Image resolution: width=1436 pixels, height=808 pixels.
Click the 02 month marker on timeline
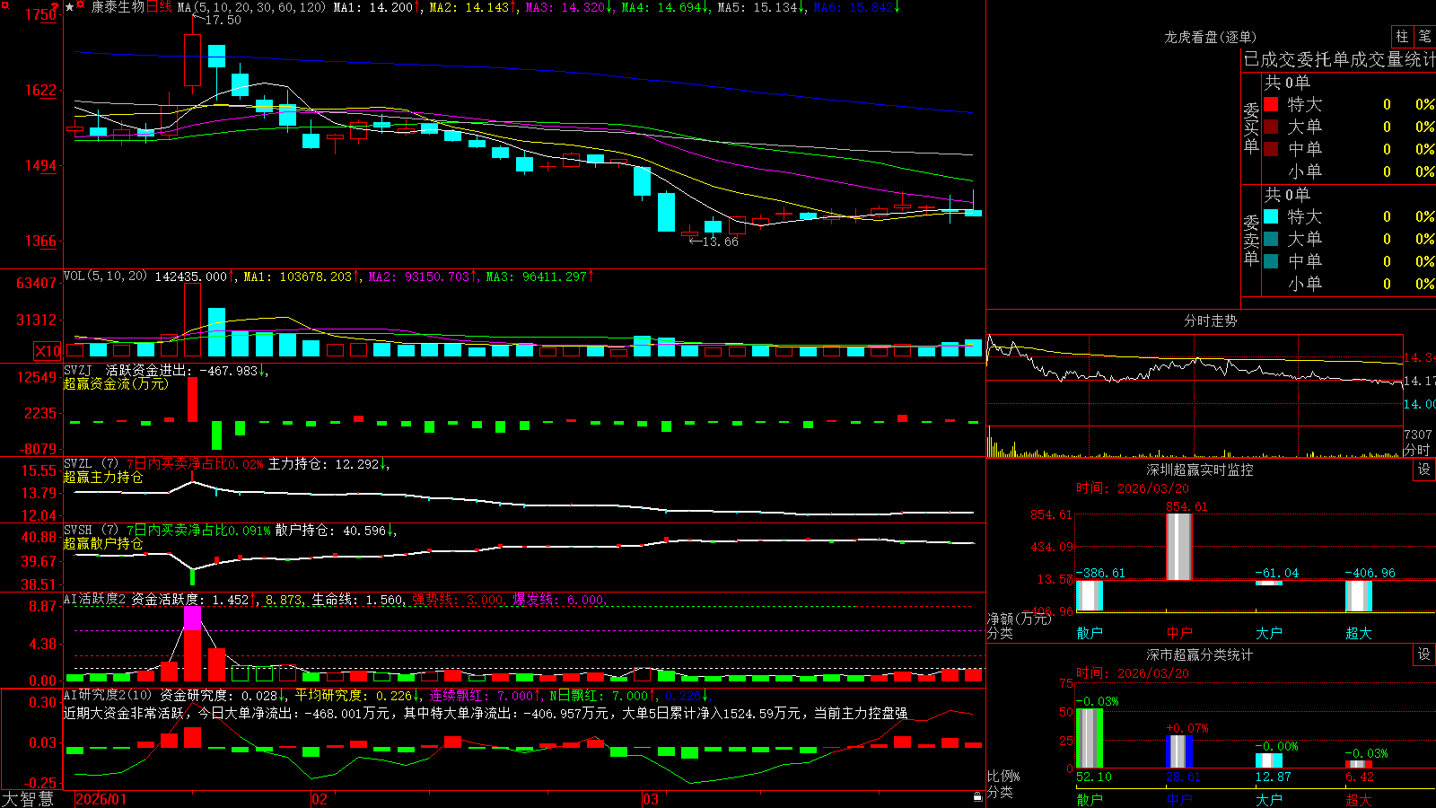click(x=320, y=799)
